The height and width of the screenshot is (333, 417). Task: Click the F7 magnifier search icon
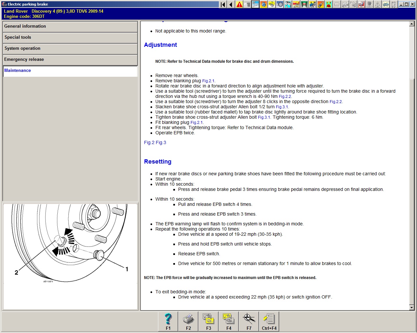point(249,322)
